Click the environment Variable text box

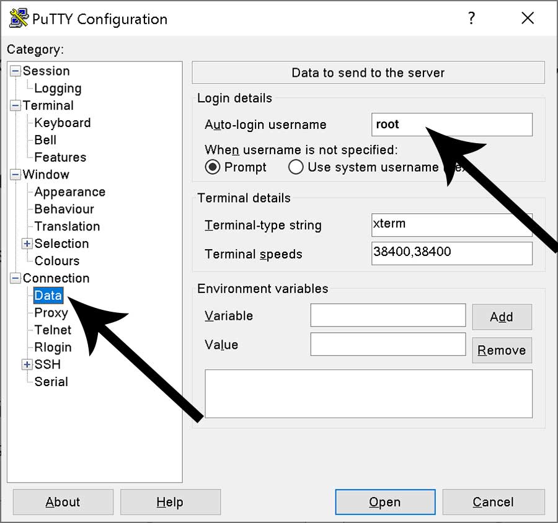tap(387, 315)
